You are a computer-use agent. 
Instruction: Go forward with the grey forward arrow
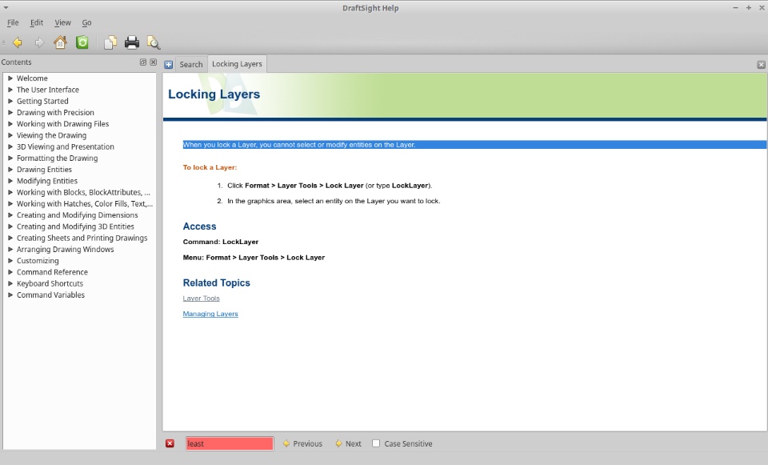[39, 42]
